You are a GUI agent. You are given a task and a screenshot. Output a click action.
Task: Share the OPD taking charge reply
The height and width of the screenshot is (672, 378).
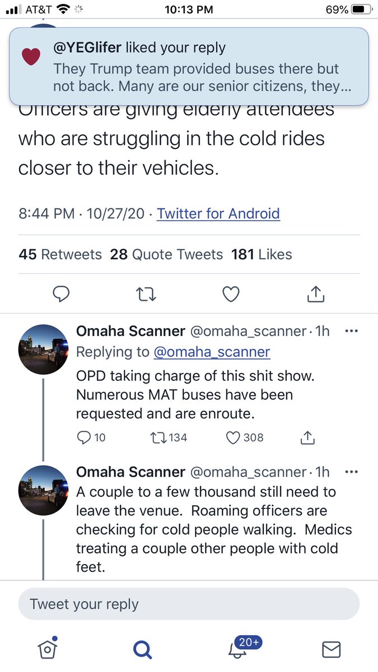307,437
